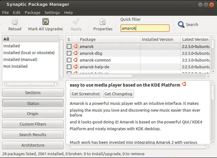Click the description pane horizontal scrollbar
217x158 pixels.
[x=138, y=148]
